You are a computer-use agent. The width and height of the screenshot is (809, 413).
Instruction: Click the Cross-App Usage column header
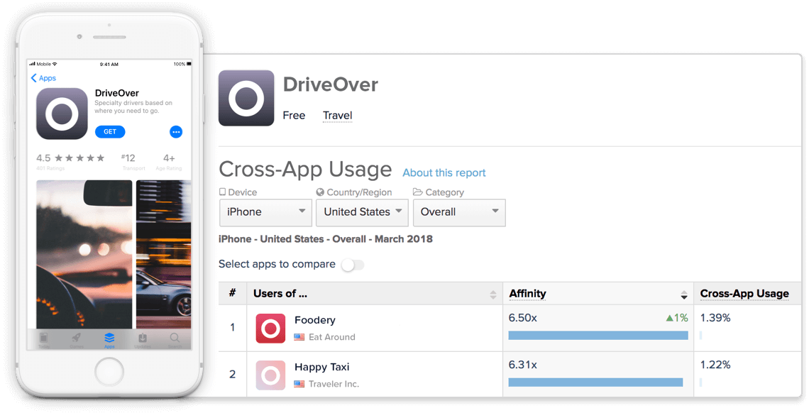pos(744,294)
